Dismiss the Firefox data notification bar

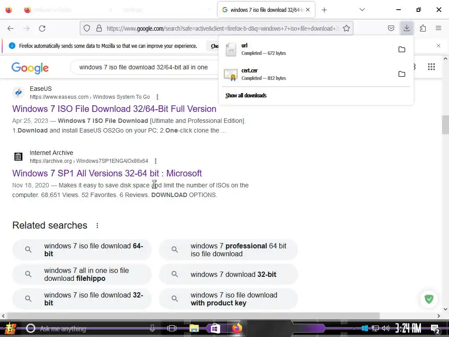pos(438,46)
